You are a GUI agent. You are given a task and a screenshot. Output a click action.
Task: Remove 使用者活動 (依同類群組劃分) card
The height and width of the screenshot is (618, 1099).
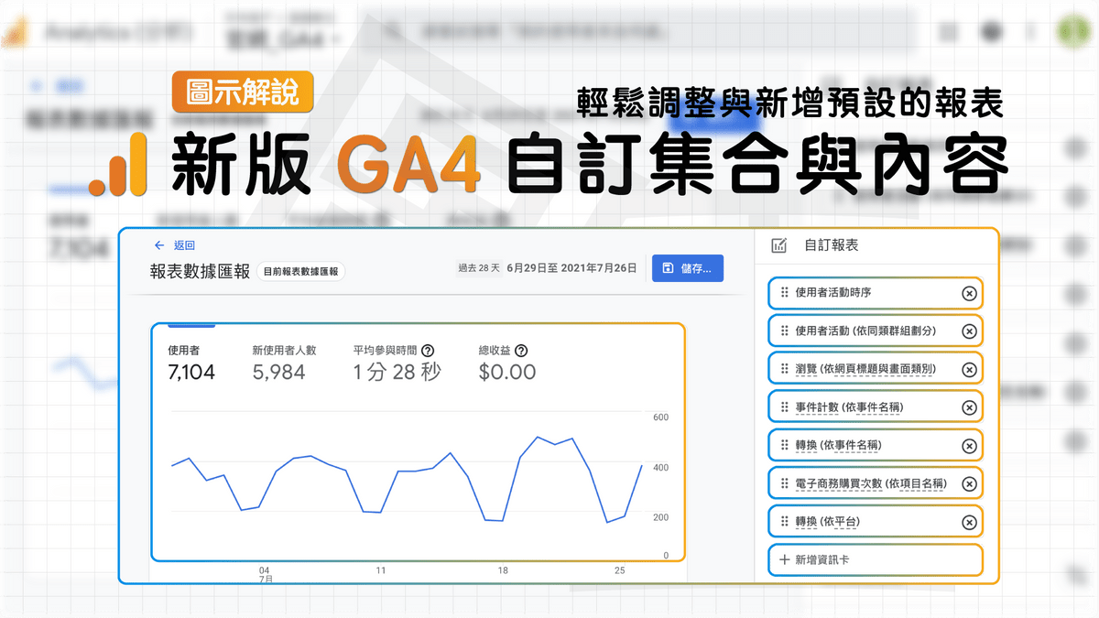(x=969, y=331)
